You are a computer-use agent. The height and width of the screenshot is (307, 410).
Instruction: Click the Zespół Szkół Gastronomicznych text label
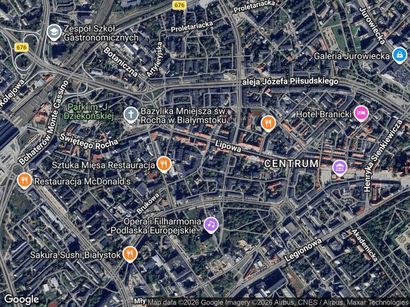tap(101, 33)
